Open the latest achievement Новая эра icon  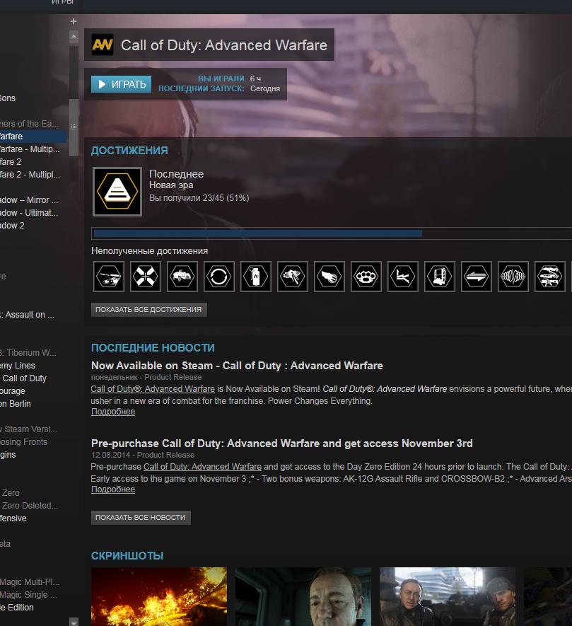click(117, 192)
